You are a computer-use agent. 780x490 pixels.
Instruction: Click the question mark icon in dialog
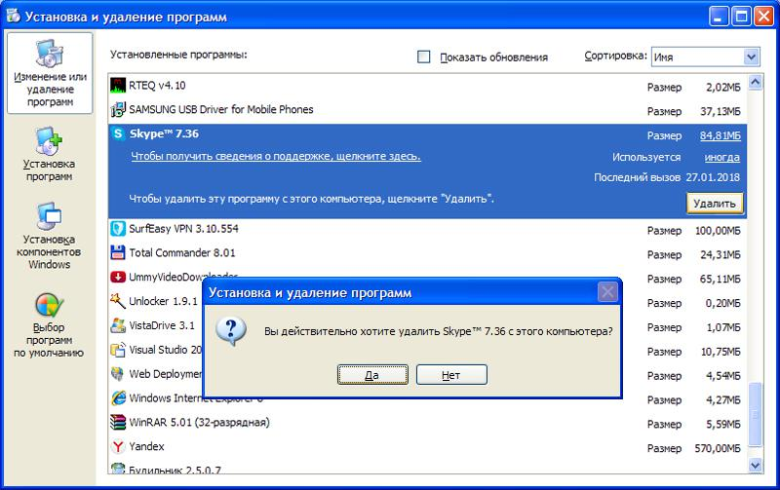click(x=231, y=331)
